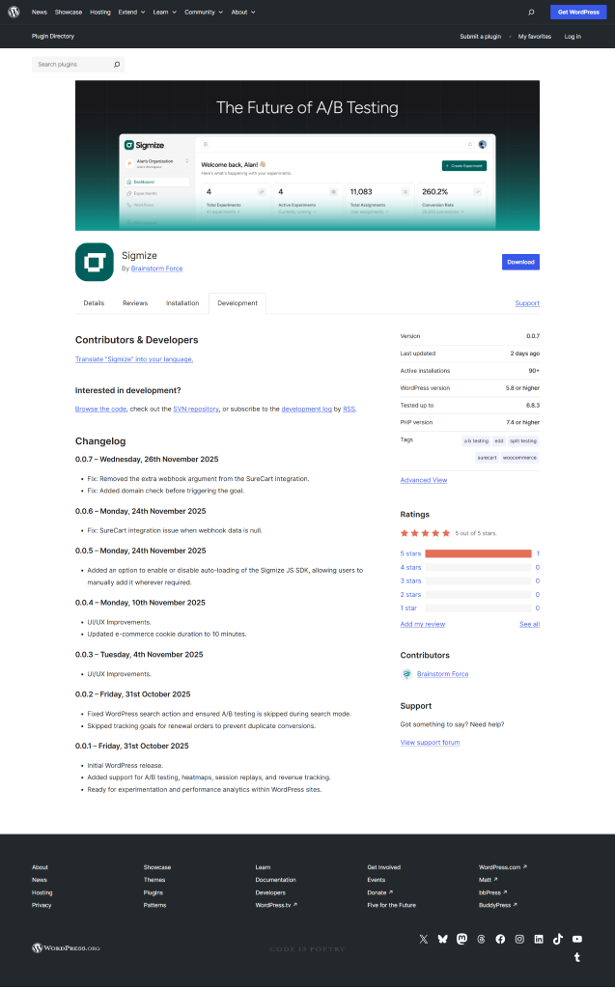Expand the Community menu
The height and width of the screenshot is (989, 615).
pos(203,12)
